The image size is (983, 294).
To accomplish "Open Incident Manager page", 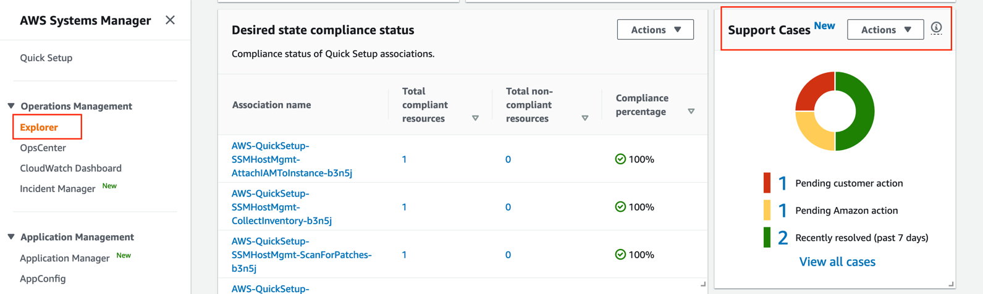I will pos(57,188).
